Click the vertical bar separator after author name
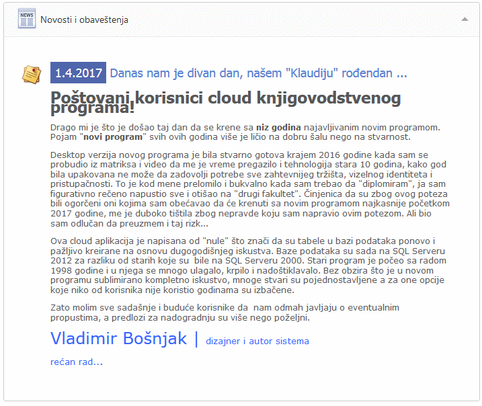The width and height of the screenshot is (482, 406). tap(196, 339)
